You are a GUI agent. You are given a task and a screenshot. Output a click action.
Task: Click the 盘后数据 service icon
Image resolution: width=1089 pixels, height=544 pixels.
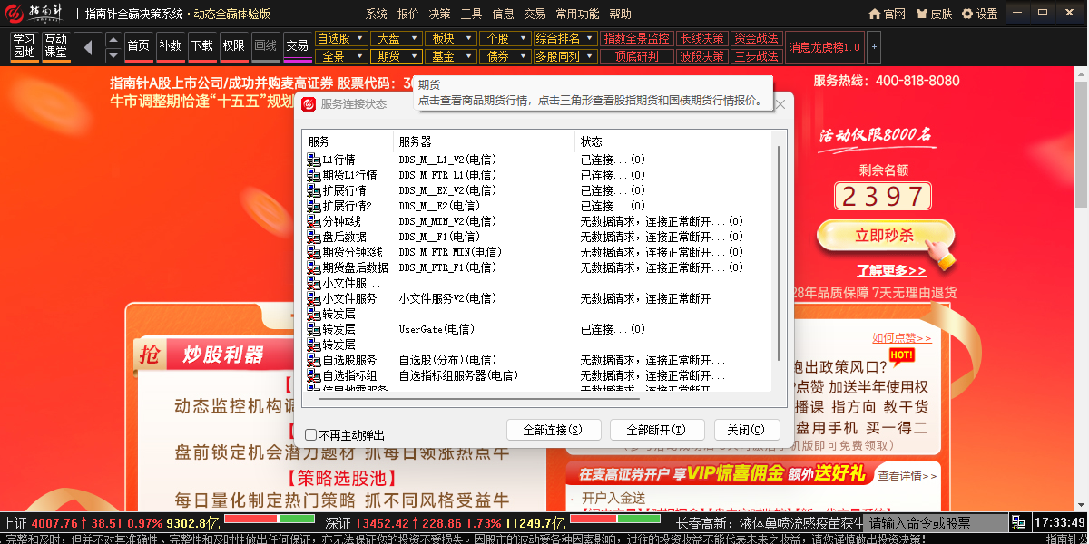[314, 237]
